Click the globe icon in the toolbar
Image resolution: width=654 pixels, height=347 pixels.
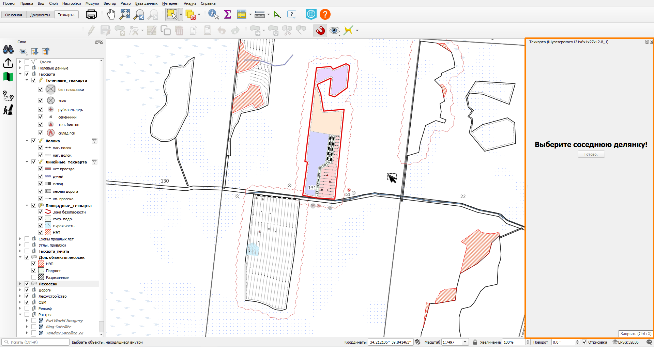click(311, 14)
